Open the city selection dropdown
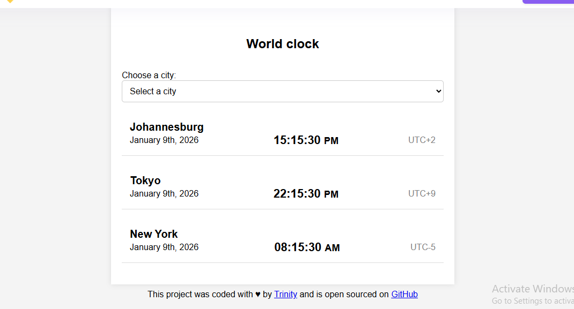574x309 pixels. tap(283, 91)
